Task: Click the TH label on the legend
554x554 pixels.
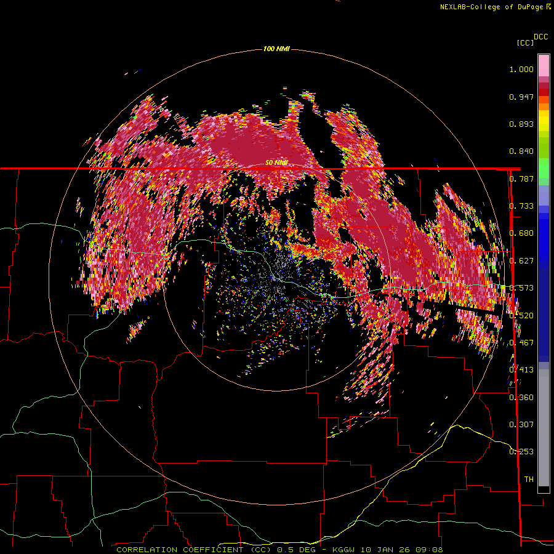Action: click(x=529, y=480)
